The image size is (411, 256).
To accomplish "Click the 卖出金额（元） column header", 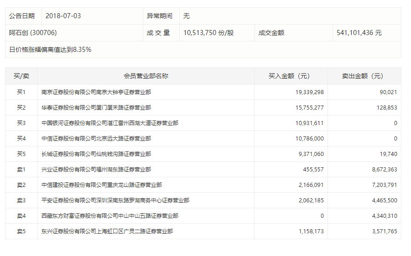I will 364,76.
